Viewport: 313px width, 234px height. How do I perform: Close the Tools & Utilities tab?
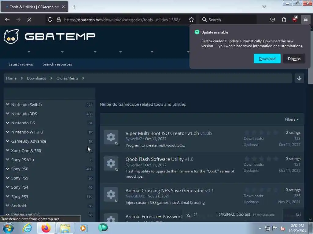click(x=63, y=7)
